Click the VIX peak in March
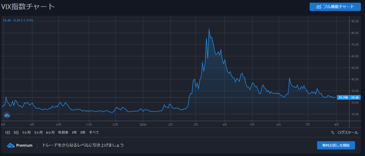The height and width of the screenshot is (156, 365). click(x=209, y=29)
